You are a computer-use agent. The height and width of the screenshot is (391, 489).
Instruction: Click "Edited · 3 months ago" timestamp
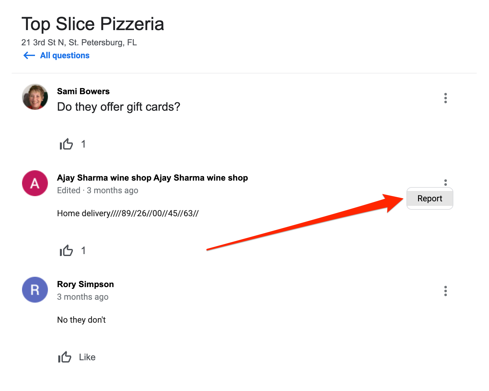click(97, 190)
